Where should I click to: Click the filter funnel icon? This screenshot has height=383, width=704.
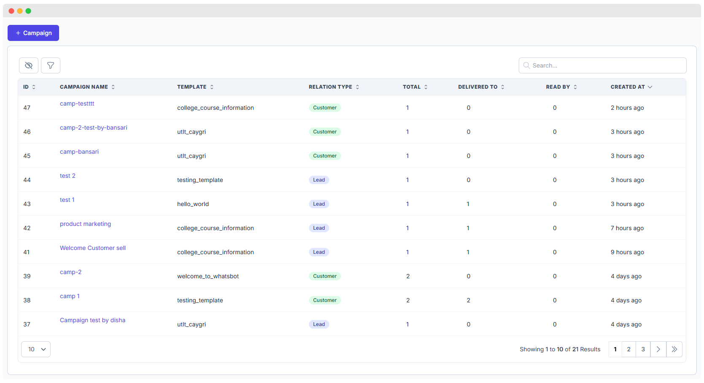click(51, 65)
